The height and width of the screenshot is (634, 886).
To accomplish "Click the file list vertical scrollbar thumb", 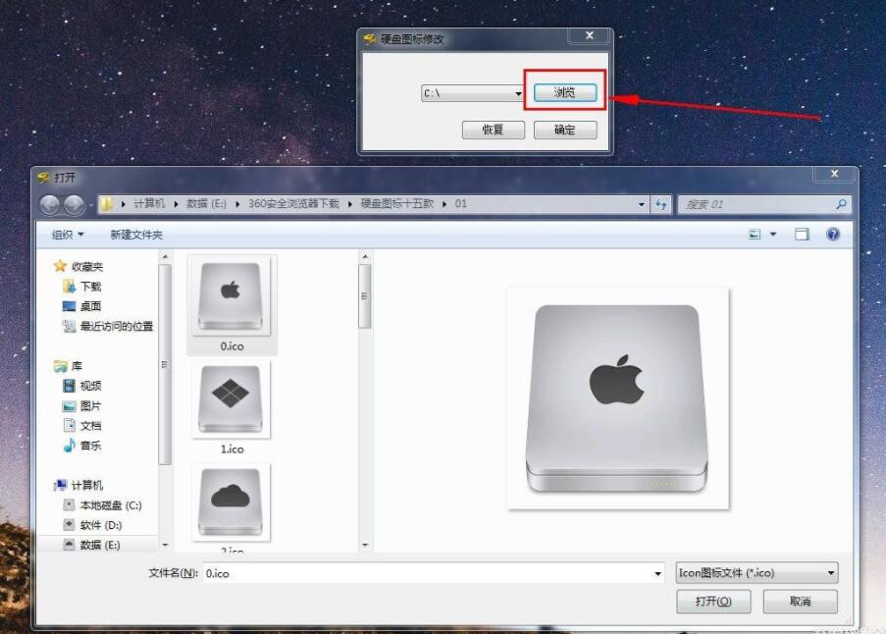I will [365, 296].
